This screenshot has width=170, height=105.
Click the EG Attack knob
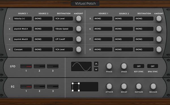coord(109,86)
